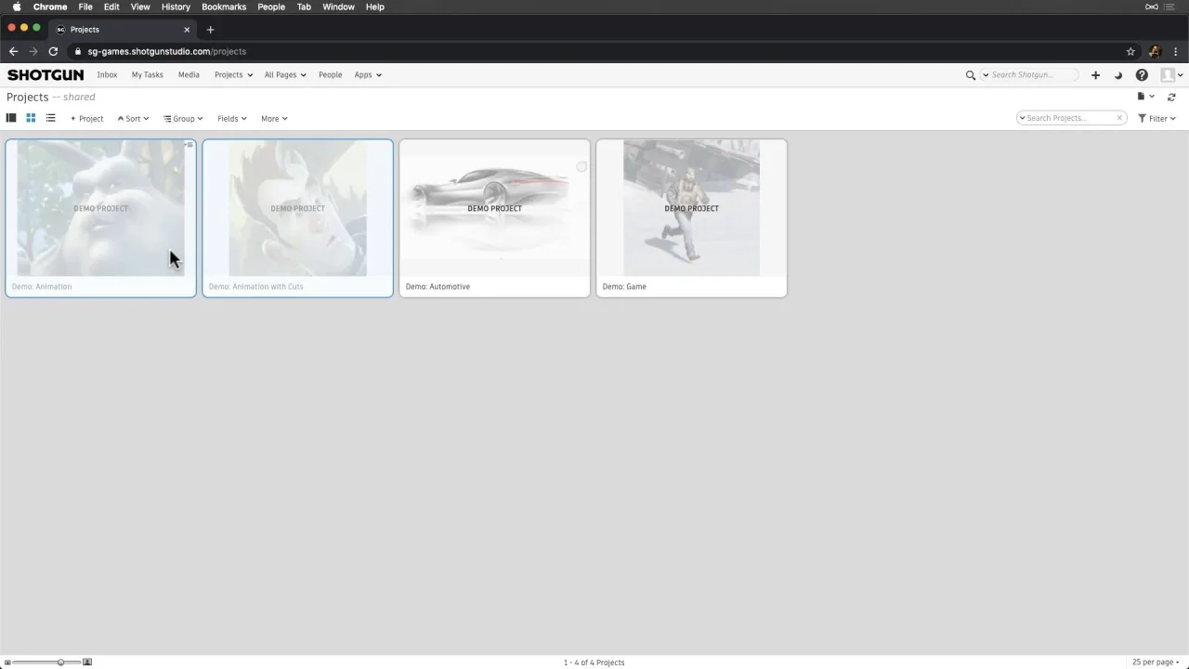1189x669 pixels.
Task: Switch to list view mode
Action: coord(50,118)
